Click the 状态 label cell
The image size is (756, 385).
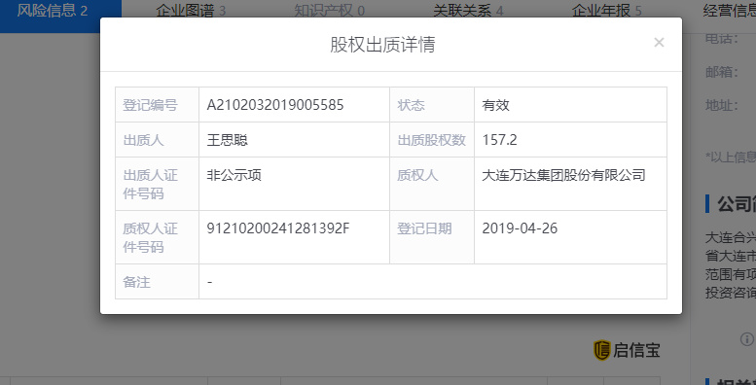coord(432,105)
